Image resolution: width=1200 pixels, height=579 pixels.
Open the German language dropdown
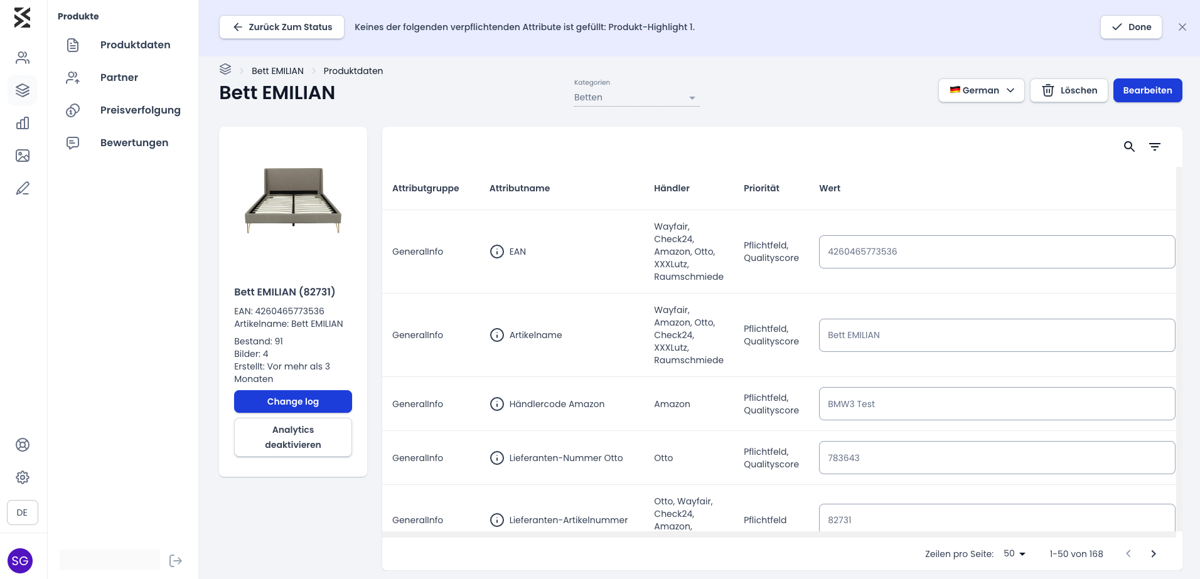pos(982,90)
